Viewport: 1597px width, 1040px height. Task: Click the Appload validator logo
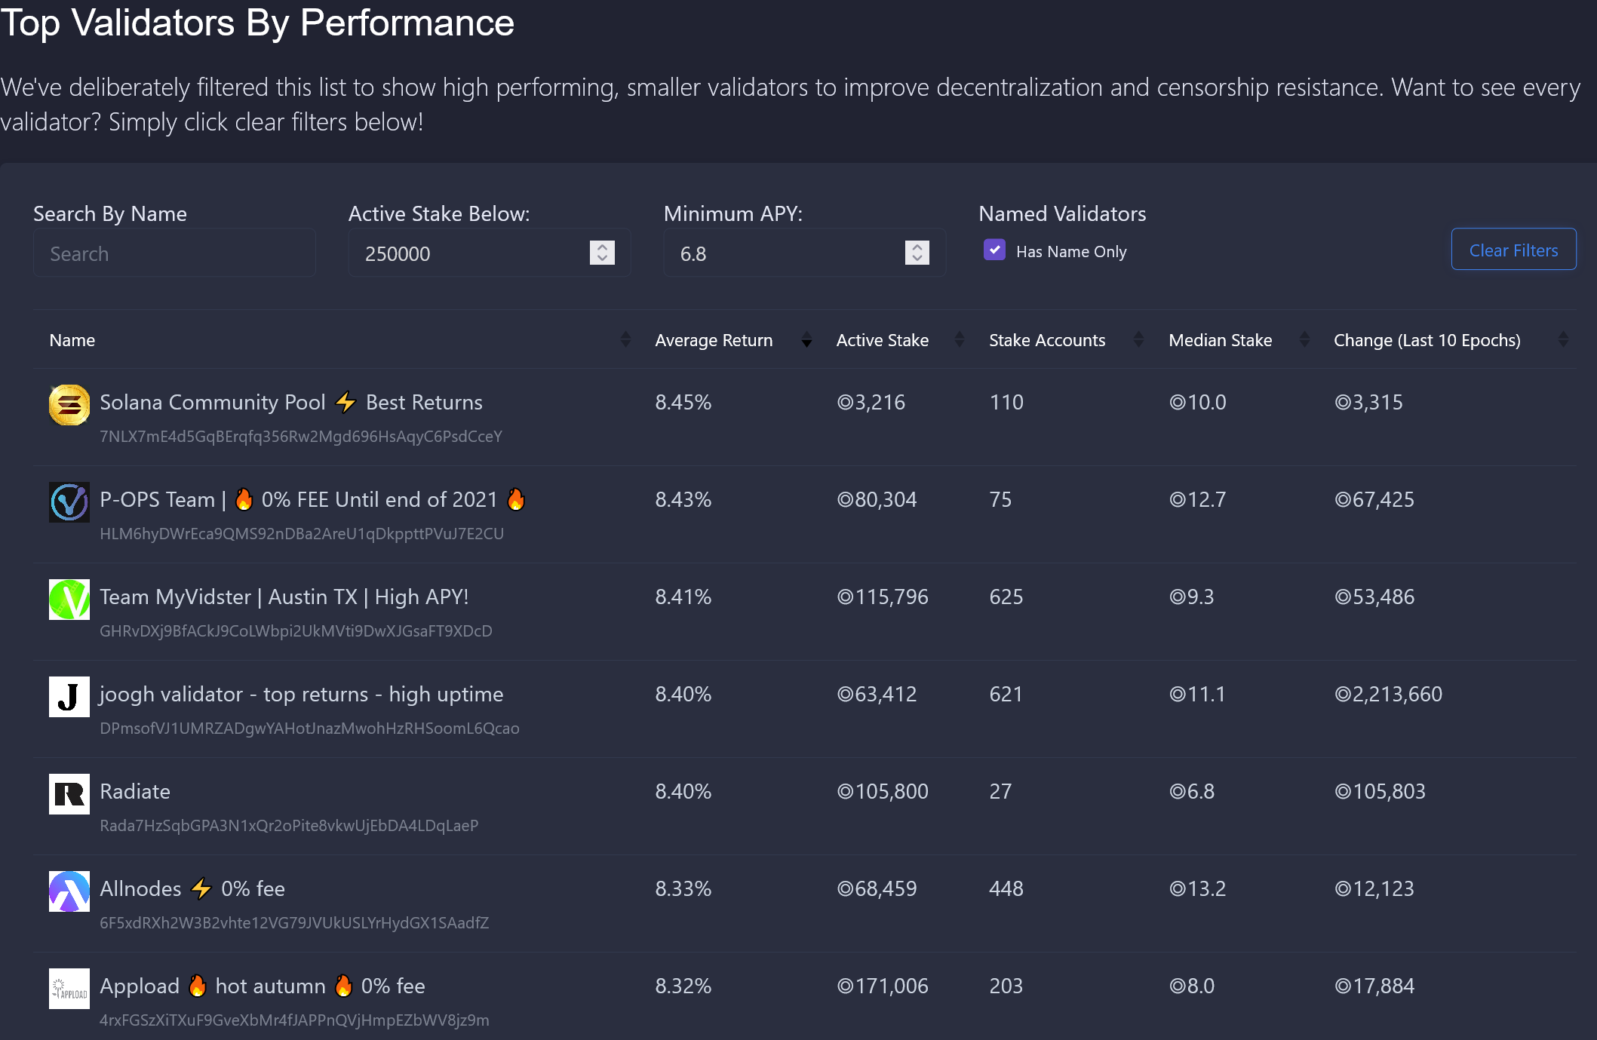pos(69,989)
